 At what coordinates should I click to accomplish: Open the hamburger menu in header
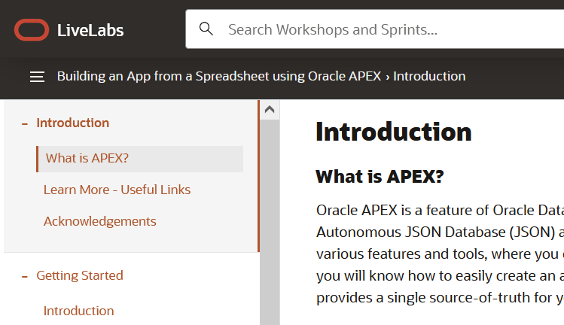pyautogui.click(x=37, y=77)
